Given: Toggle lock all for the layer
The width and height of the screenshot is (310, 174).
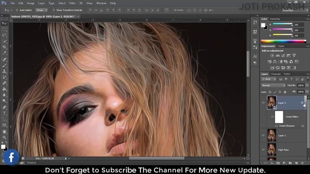Looking at the screenshot, I should [285, 92].
